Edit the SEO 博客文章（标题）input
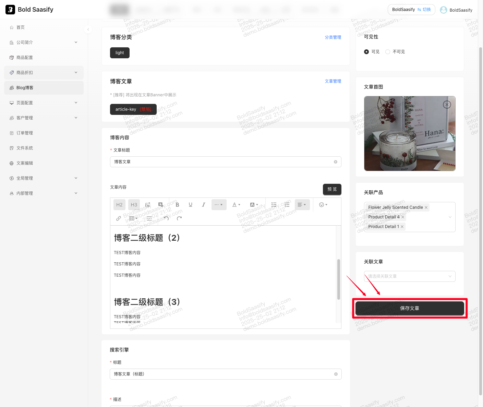The image size is (483, 407). 226,374
